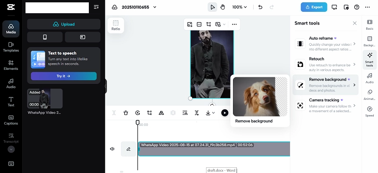378x173 pixels.
Task: Upload from phone icon button
Action: (x=45, y=37)
